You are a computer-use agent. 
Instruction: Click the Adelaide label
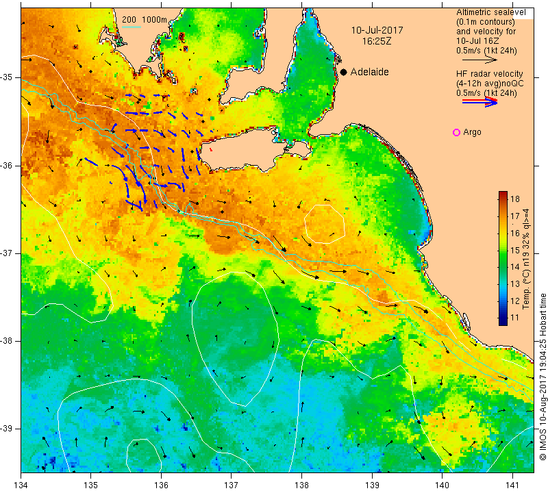pos(369,72)
